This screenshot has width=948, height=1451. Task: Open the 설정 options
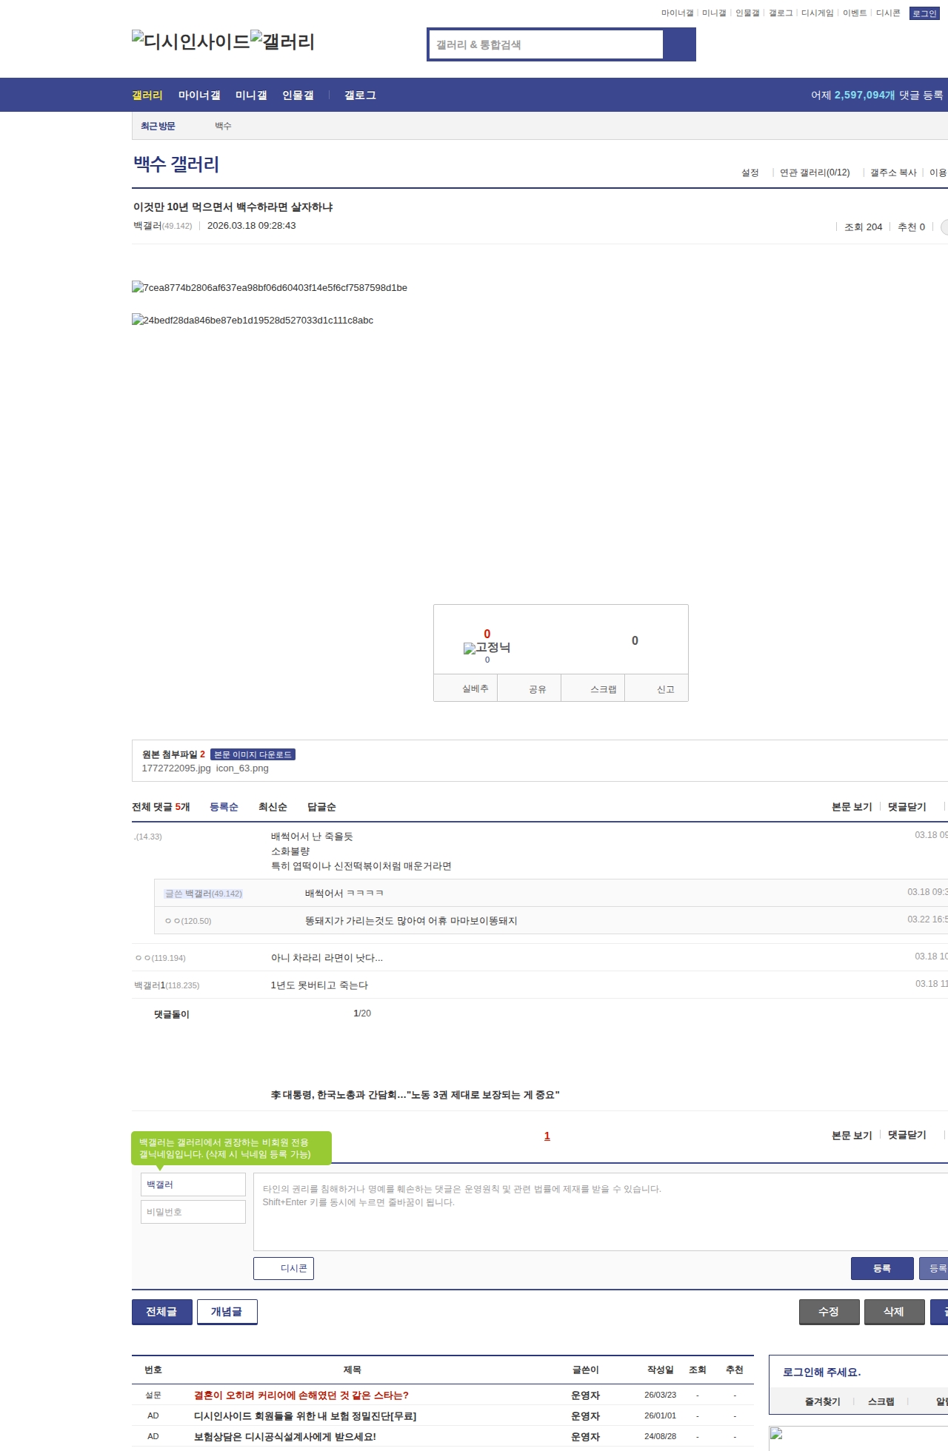(750, 172)
